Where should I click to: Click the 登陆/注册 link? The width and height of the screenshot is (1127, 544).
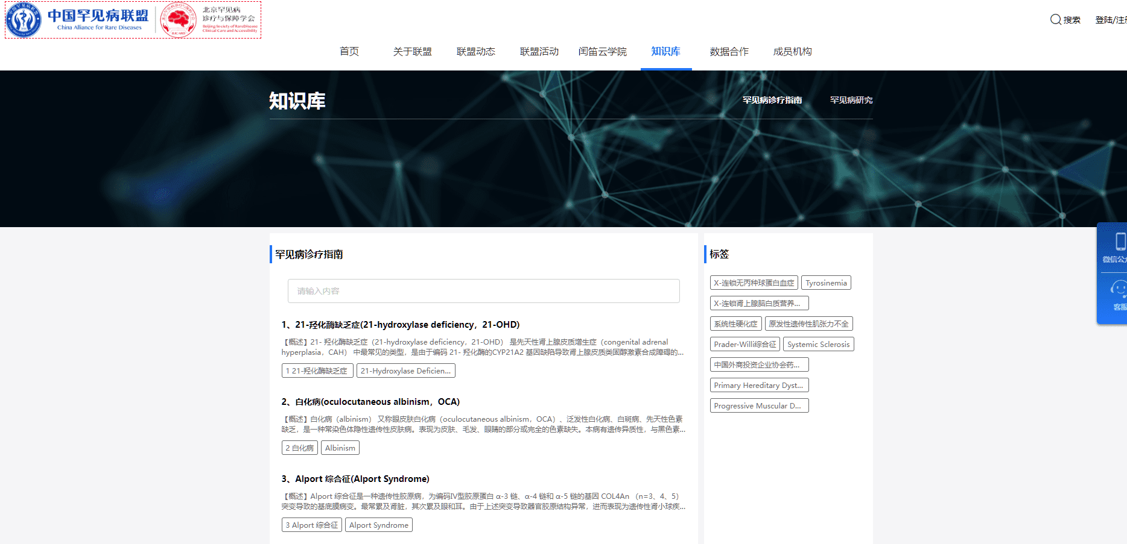coord(1111,20)
